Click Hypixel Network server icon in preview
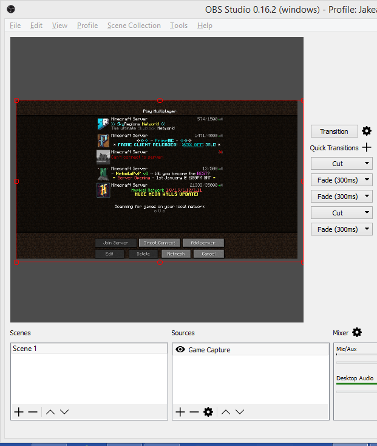The image size is (377, 446). tap(103, 190)
